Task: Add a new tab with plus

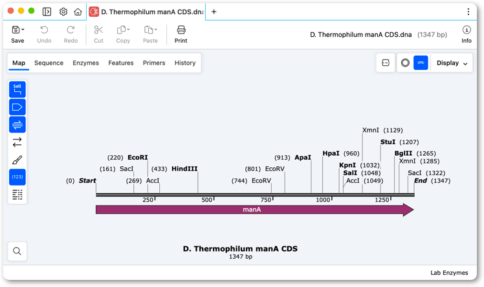Action: click(214, 12)
